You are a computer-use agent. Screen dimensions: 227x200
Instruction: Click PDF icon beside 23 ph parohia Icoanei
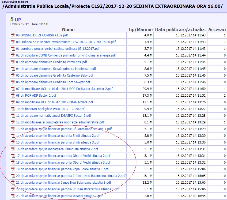point(13,196)
